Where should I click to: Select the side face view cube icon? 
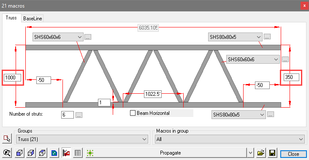31,153
